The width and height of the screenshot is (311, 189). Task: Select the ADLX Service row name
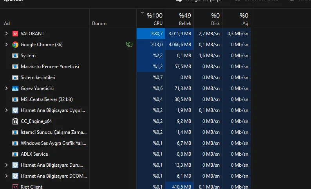pyautogui.click(x=34, y=154)
